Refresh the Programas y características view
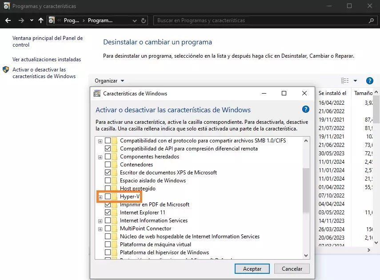Viewport: 380px width, 280px height. pos(144,20)
